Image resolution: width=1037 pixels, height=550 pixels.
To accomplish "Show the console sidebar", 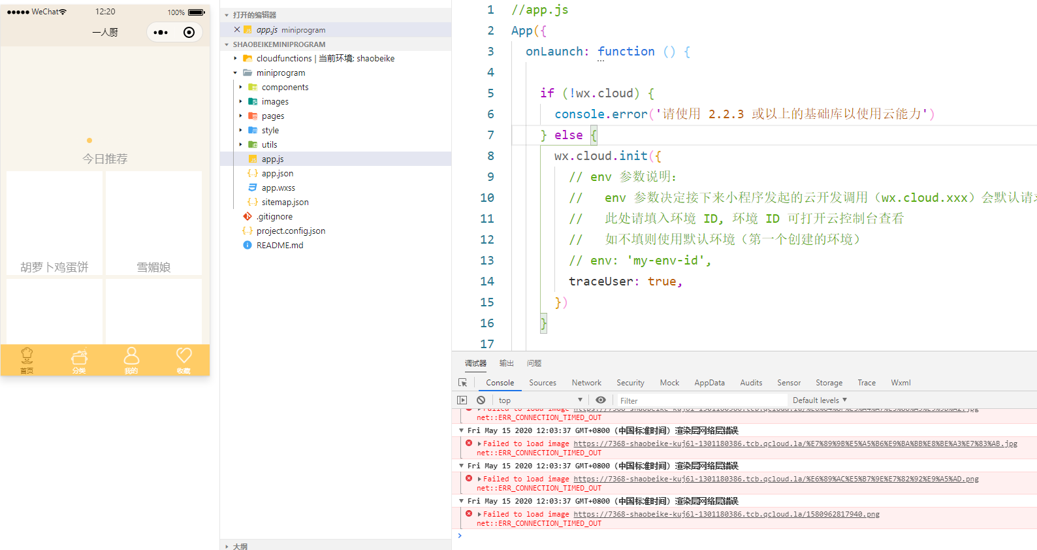I will 462,400.
